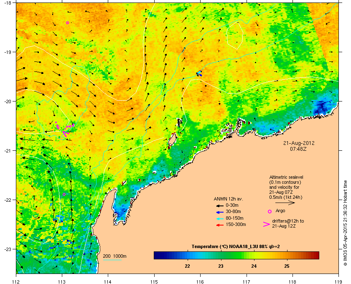
Task: Click the latitude axis label '-18'
Action: point(8,3)
